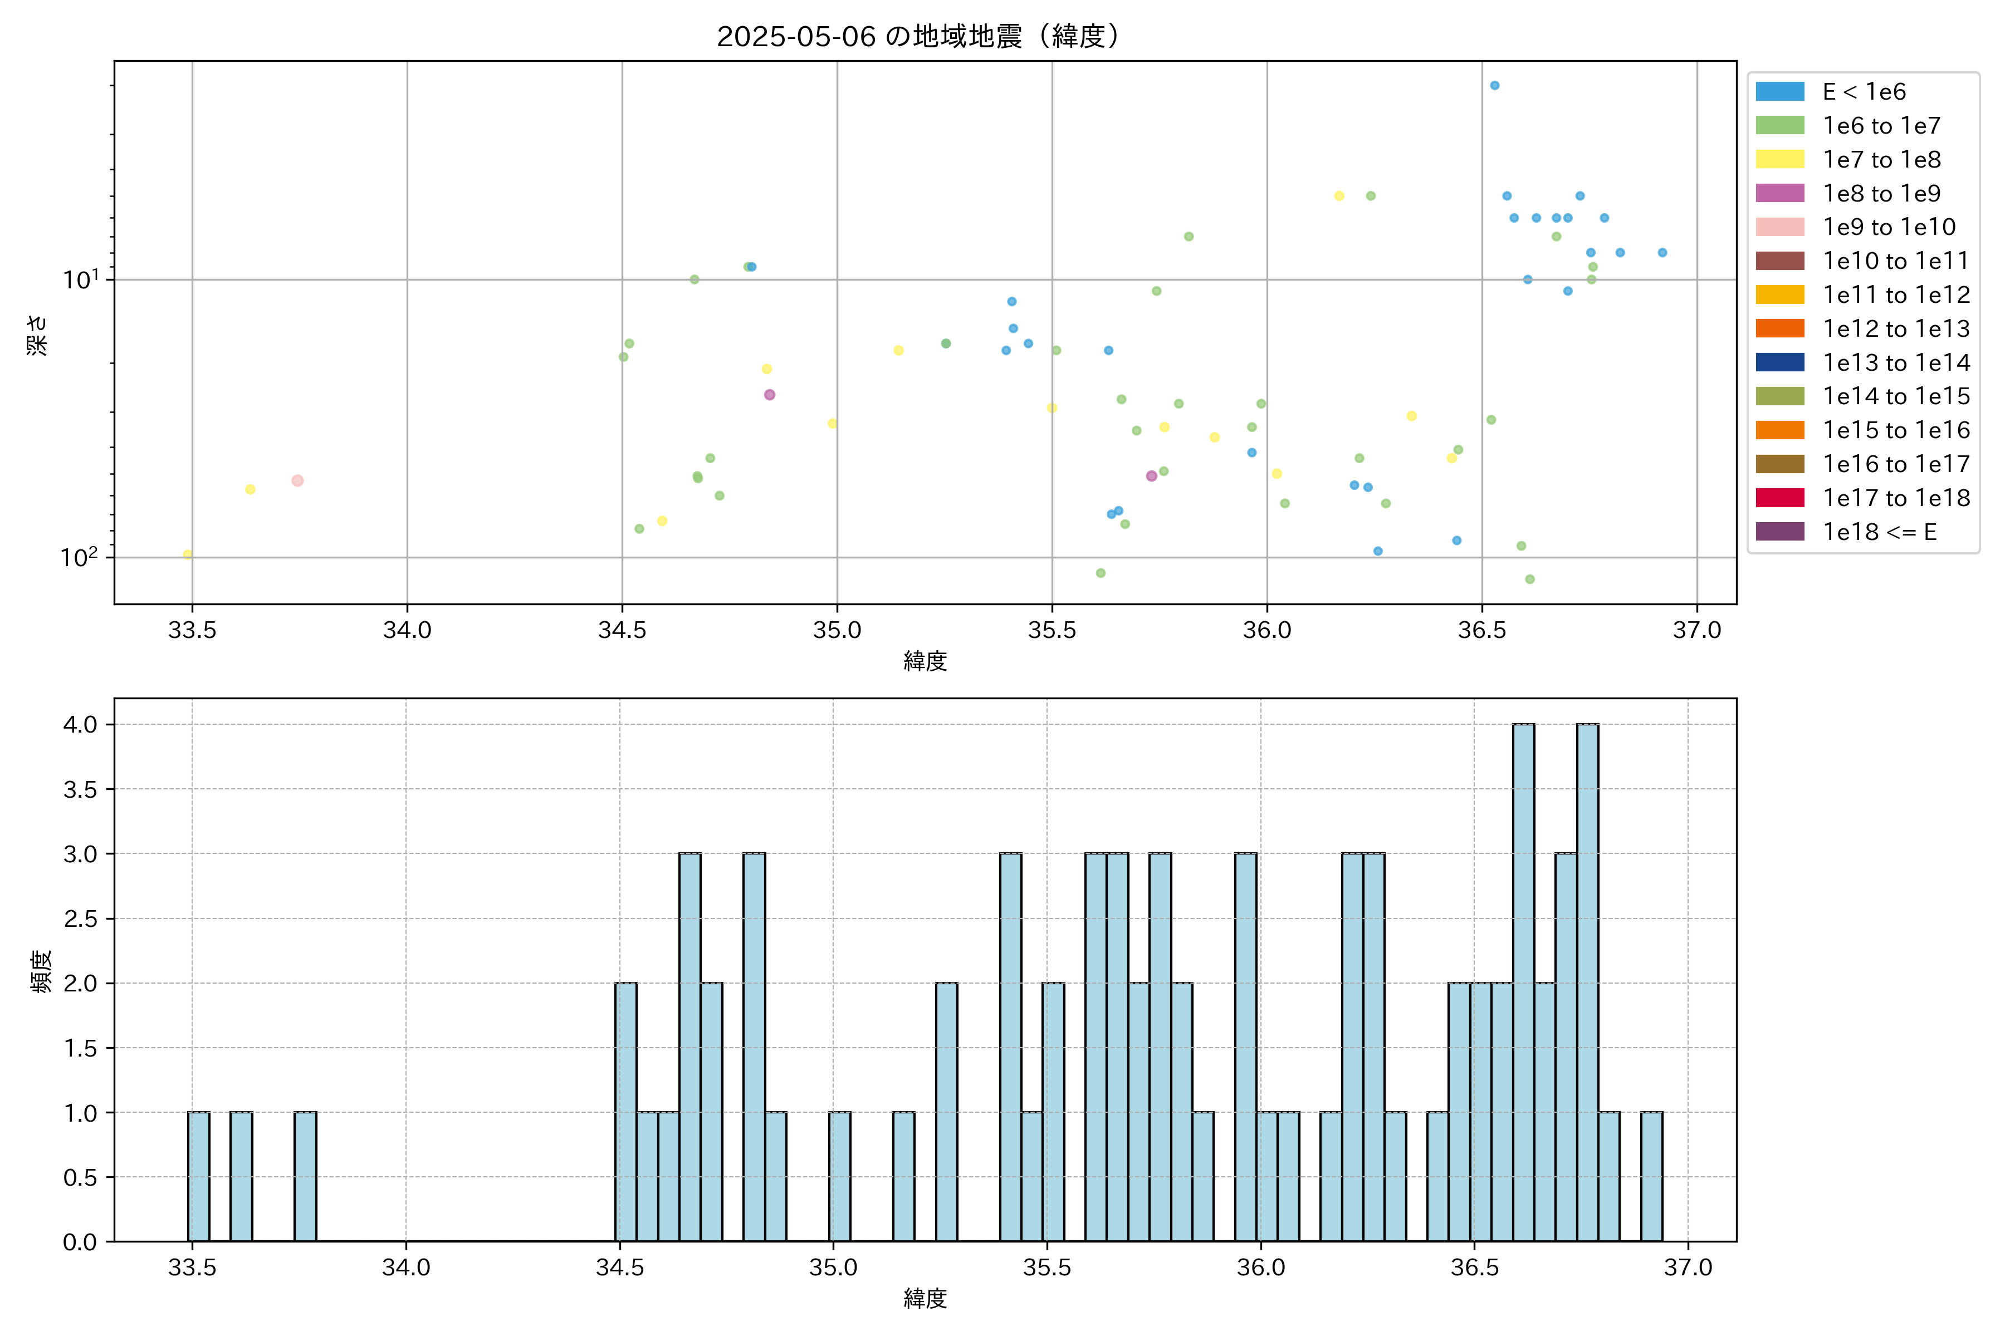Click the rightmost histogram bar near 36.9
The width and height of the screenshot is (2005, 1336).
click(1651, 1176)
